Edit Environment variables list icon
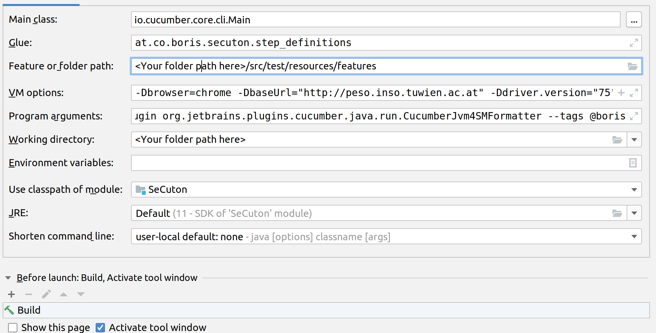This screenshot has height=333, width=656. tap(633, 163)
